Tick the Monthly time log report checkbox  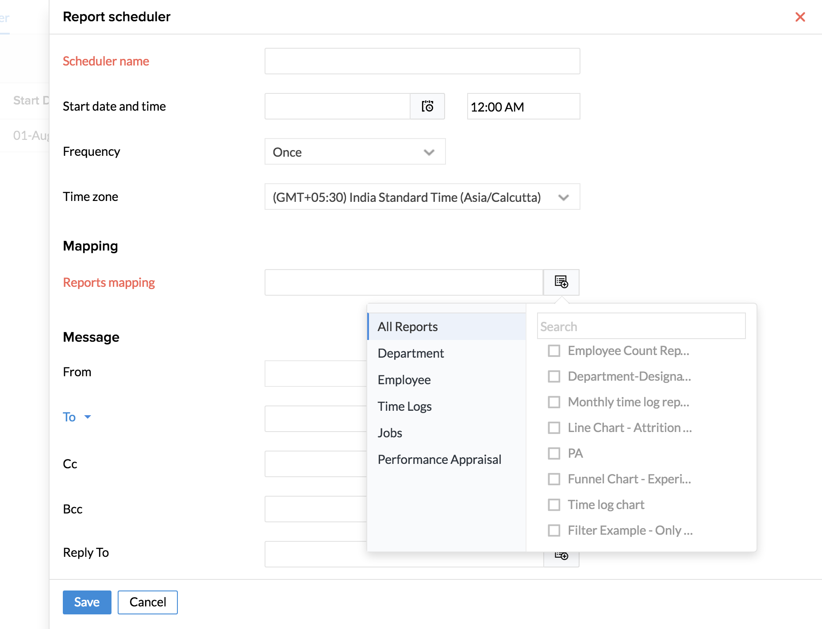coord(554,402)
